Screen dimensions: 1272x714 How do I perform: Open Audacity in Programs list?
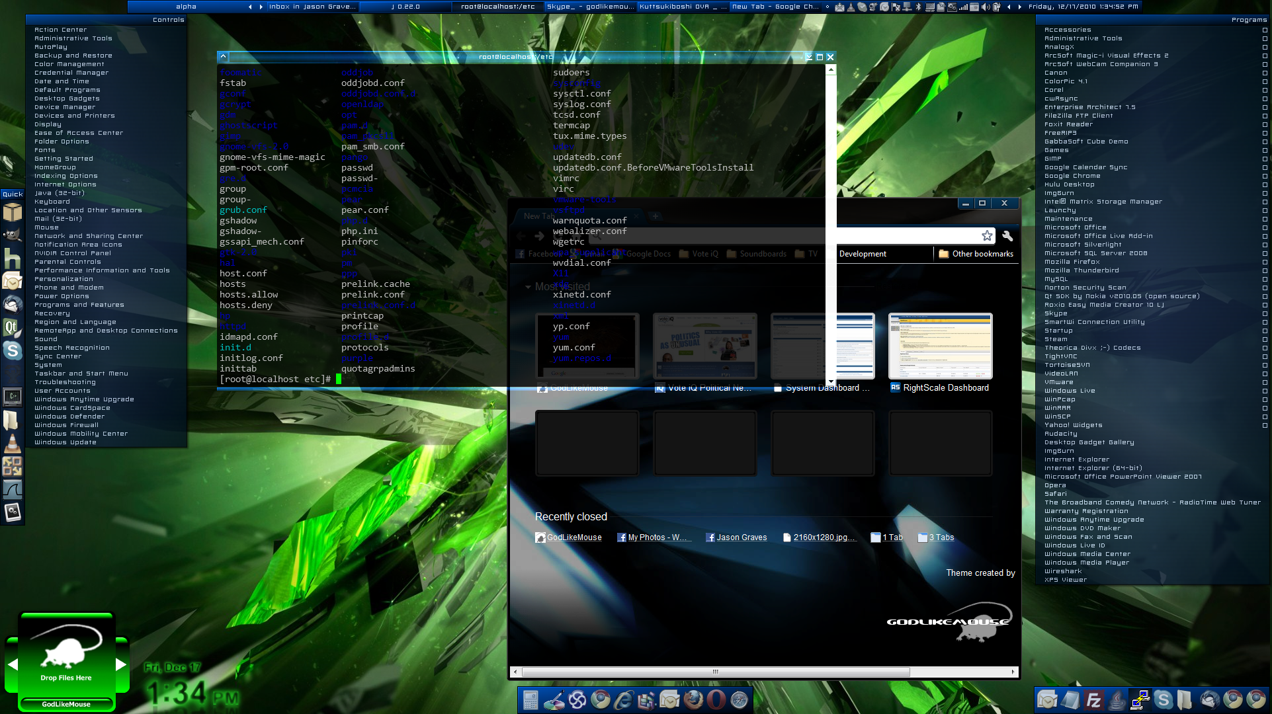(1061, 434)
